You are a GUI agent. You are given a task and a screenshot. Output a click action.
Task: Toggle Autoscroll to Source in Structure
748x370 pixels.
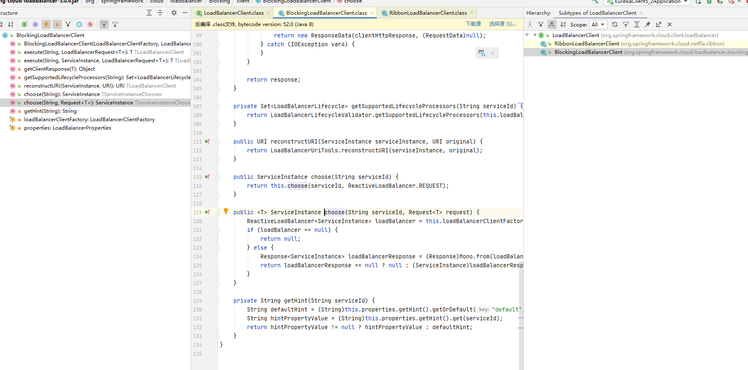pyautogui.click(x=104, y=24)
